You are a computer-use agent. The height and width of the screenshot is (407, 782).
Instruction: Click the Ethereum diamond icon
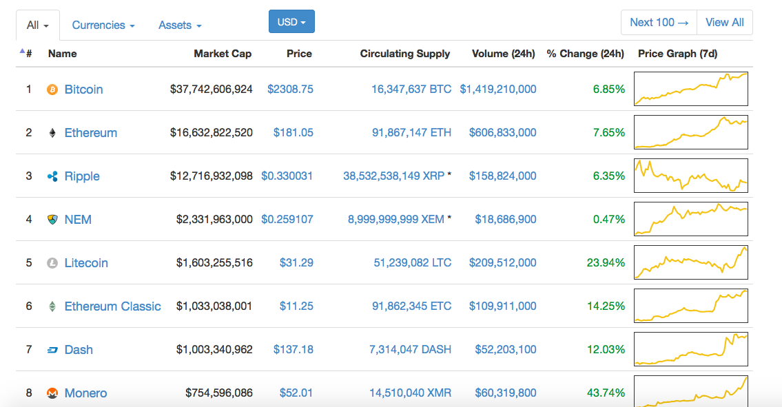pyautogui.click(x=52, y=133)
